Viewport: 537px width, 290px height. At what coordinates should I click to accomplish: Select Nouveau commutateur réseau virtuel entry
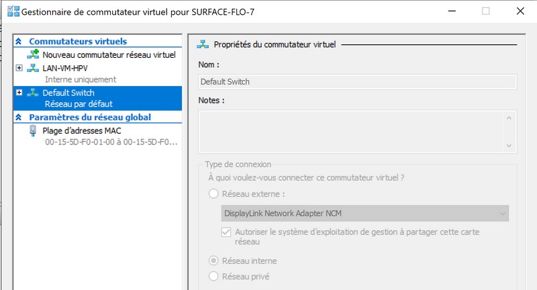109,54
